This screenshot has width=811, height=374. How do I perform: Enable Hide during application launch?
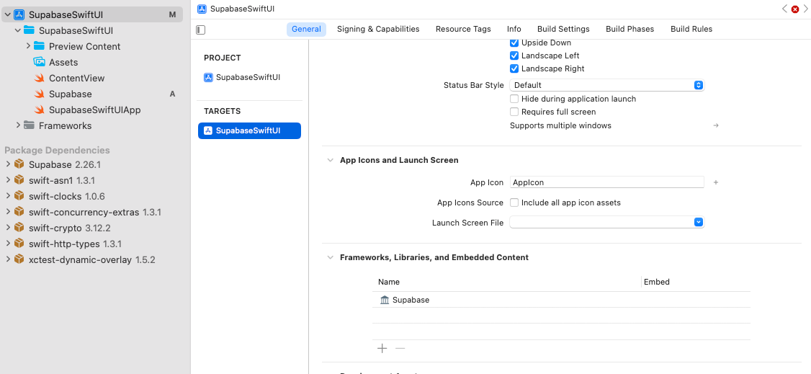click(514, 99)
